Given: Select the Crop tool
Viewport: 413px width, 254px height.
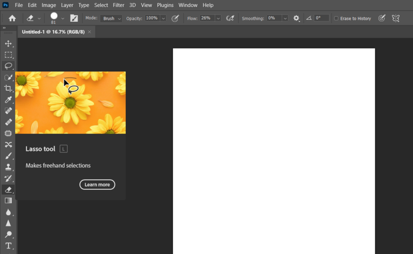Looking at the screenshot, I should (8, 88).
